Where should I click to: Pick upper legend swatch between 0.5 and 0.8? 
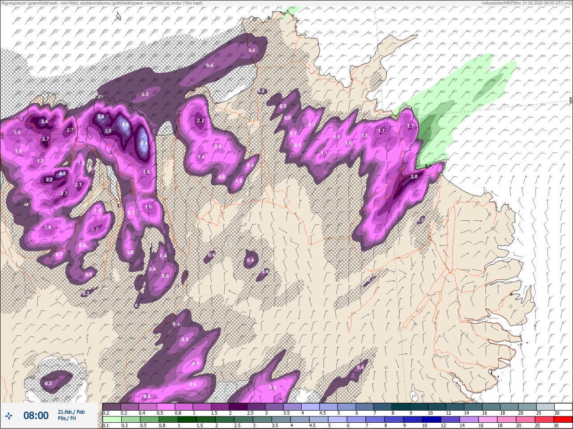166,407
